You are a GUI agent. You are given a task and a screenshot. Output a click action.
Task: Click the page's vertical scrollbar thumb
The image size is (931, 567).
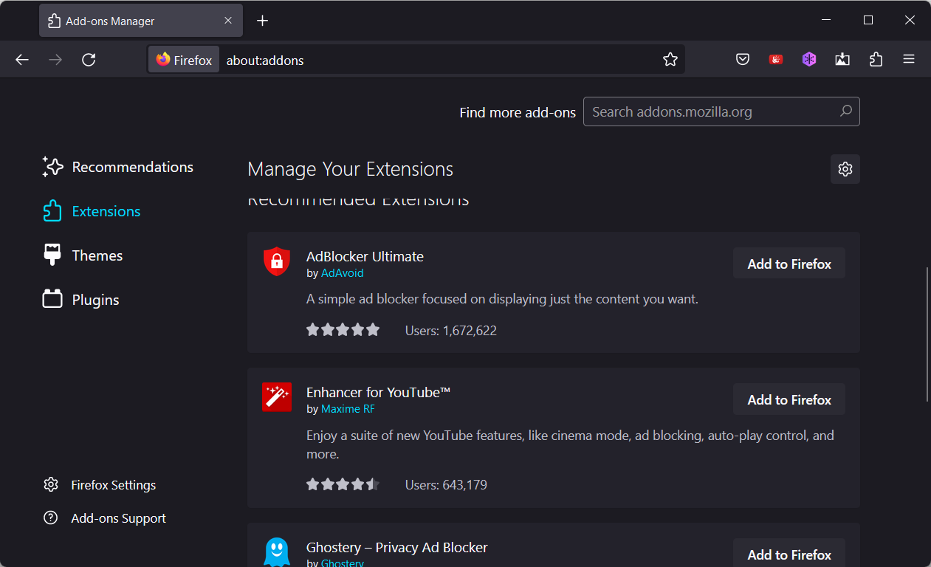click(927, 334)
